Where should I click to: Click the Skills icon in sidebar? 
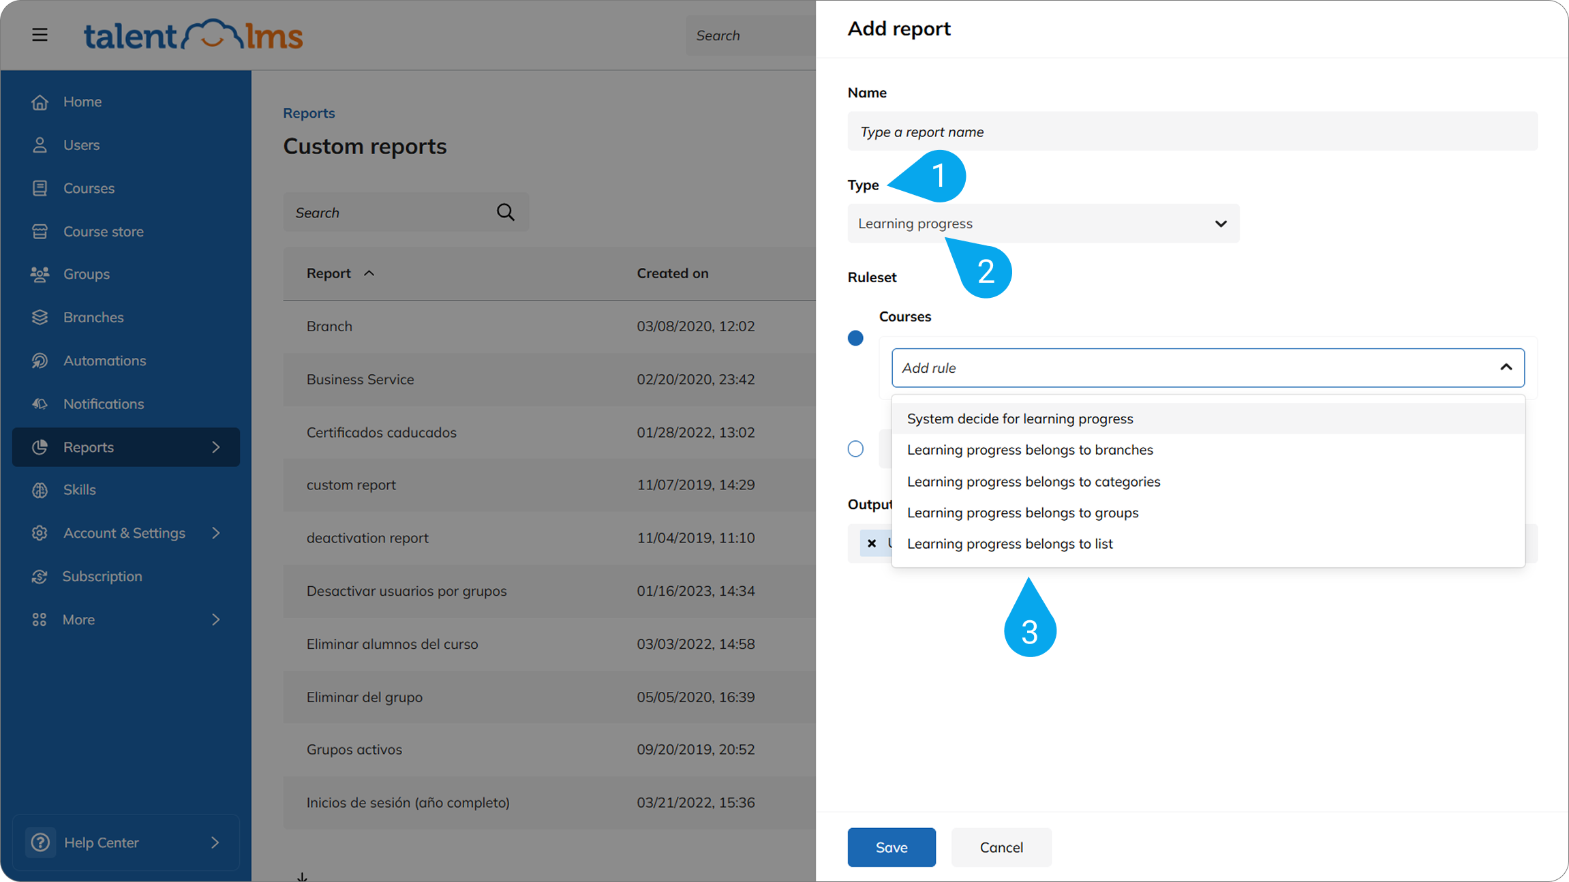(x=40, y=490)
